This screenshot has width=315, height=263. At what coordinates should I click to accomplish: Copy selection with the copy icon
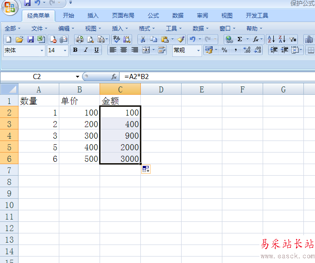point(154,39)
